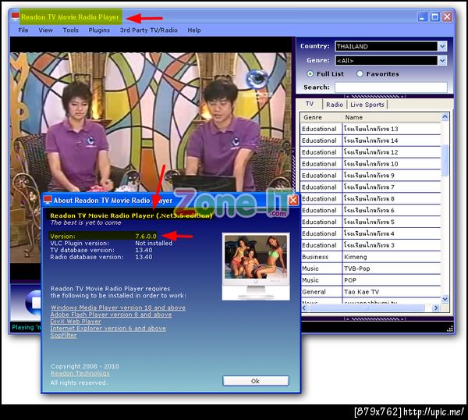Select the Educational channel numbered 10
This screenshot has height=420, width=468.
click(370, 164)
